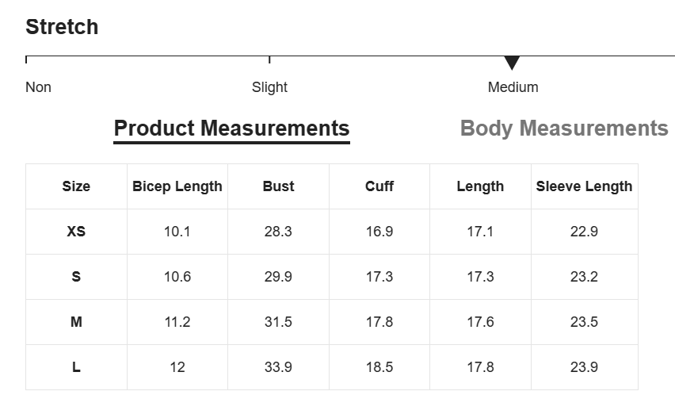The height and width of the screenshot is (395, 675).
Task: Select the S size row label
Action: [76, 277]
